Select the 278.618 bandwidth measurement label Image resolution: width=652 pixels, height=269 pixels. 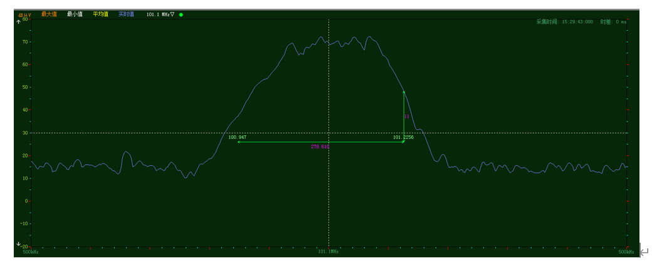coord(320,147)
